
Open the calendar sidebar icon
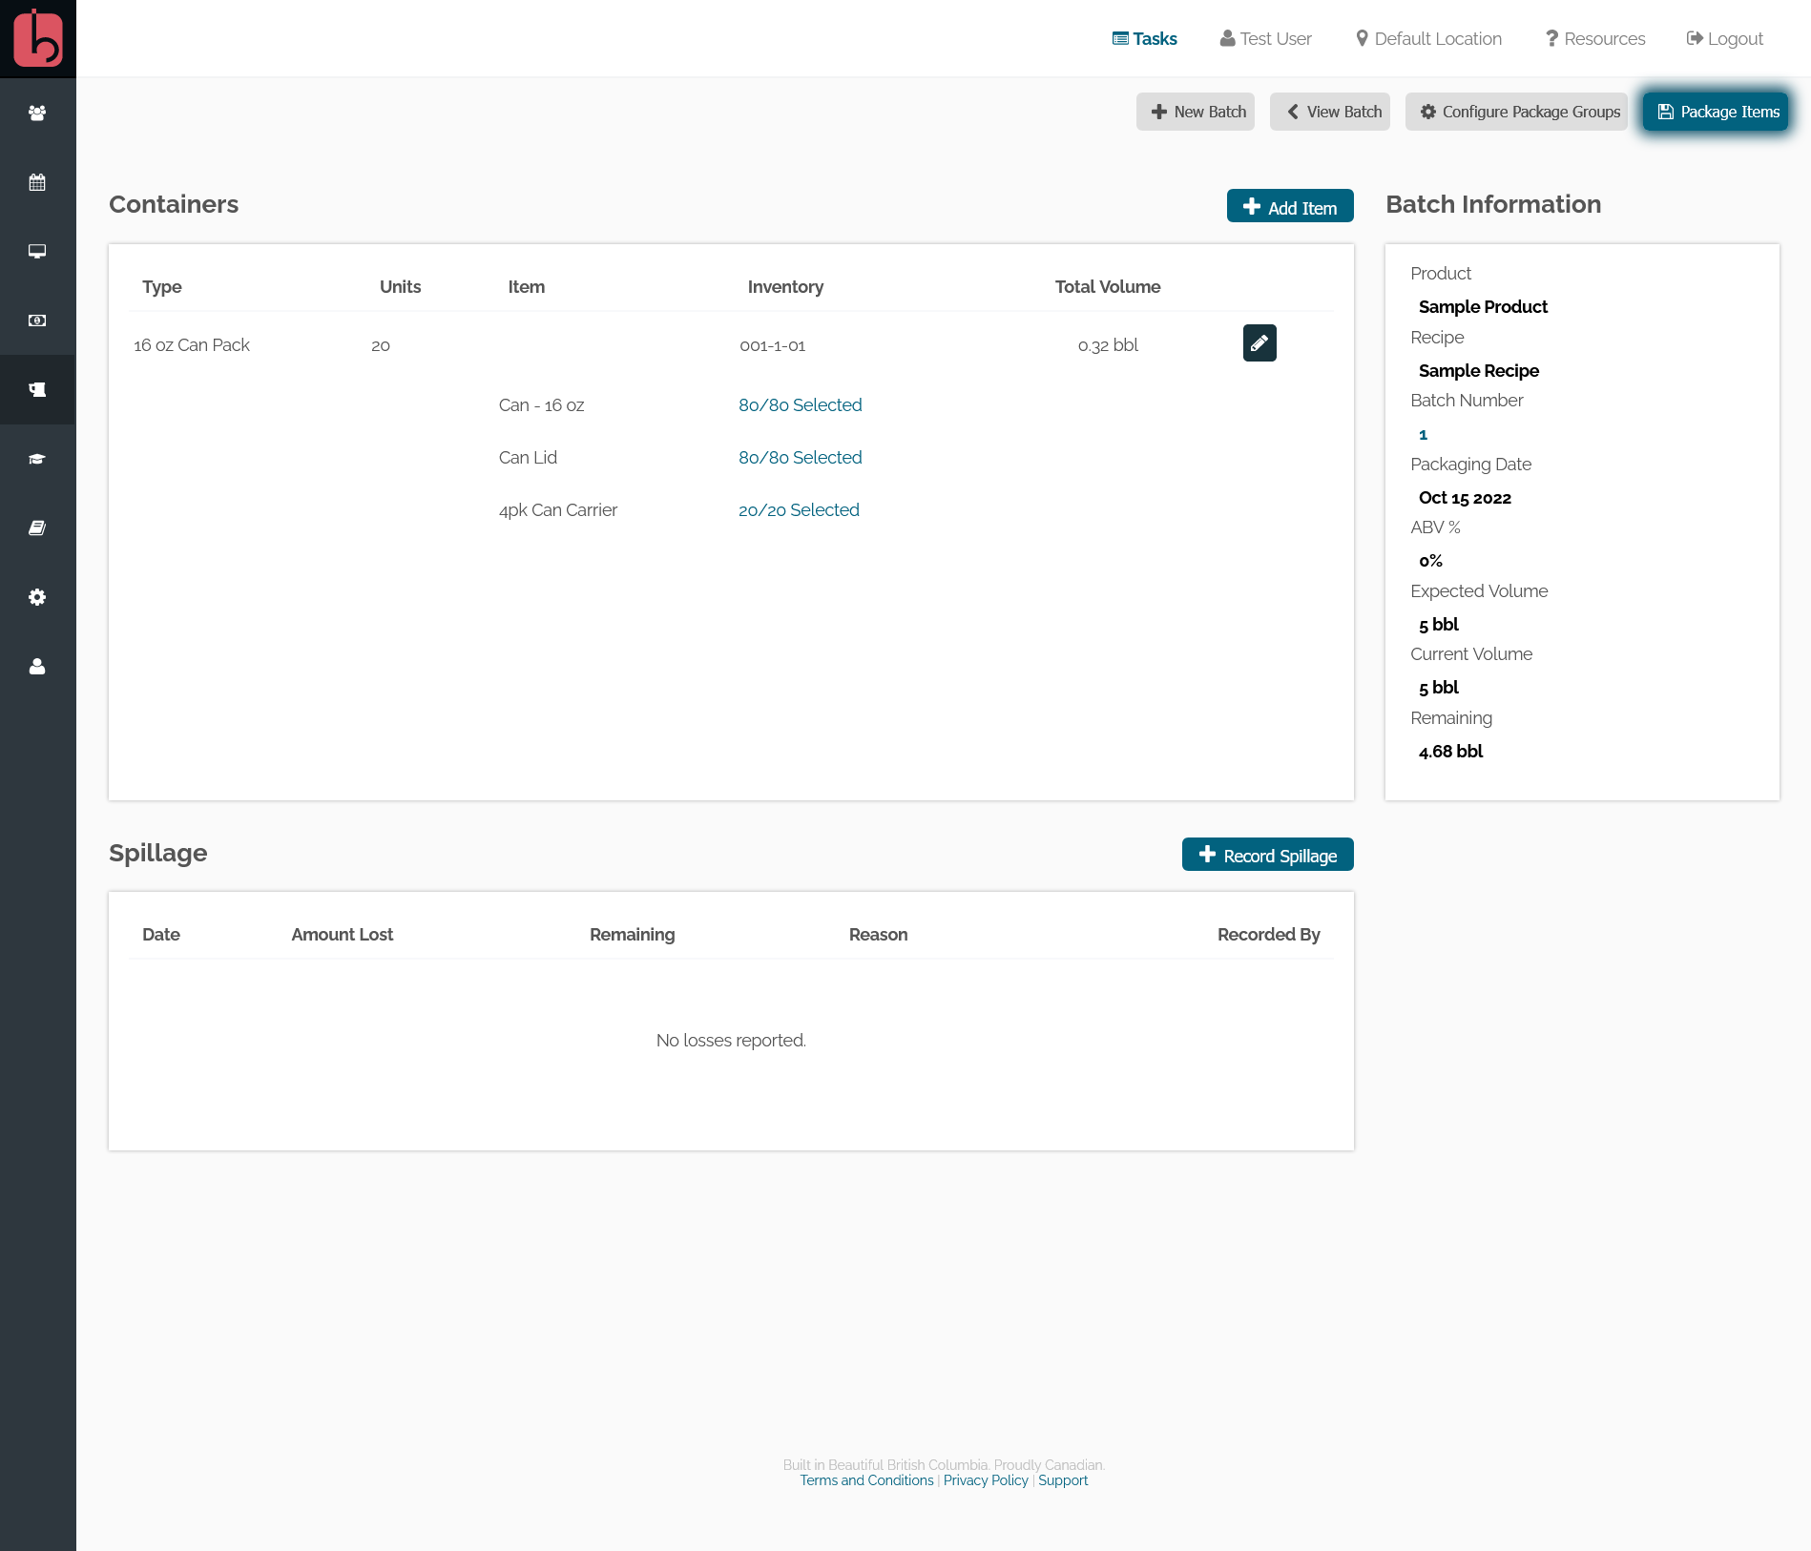pyautogui.click(x=37, y=182)
